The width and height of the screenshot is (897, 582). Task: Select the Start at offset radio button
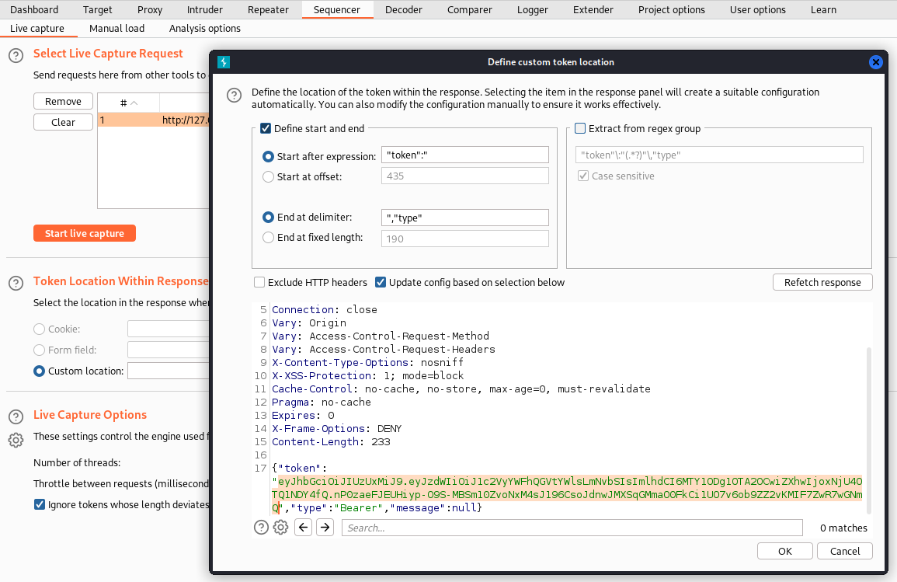pos(269,176)
